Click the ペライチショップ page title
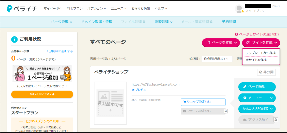287x133 pixels. pos(111,72)
